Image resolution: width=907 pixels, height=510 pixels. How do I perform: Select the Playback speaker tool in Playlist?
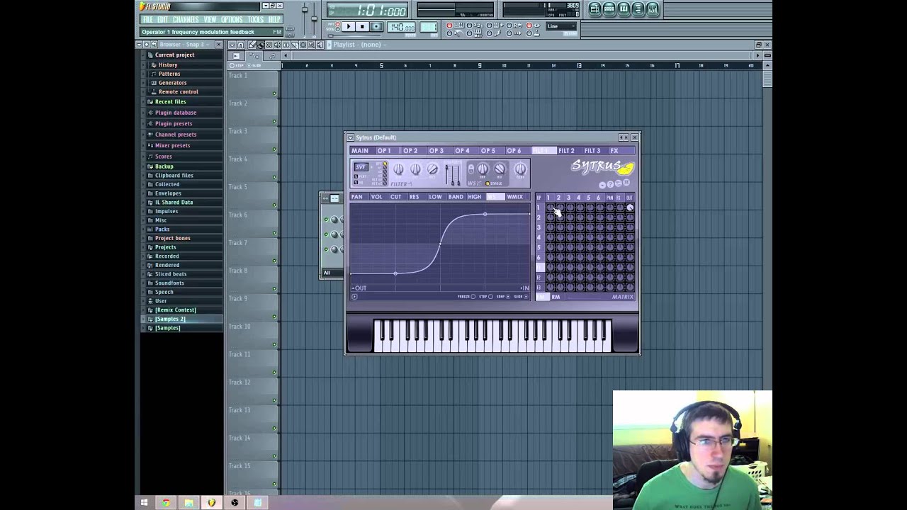pos(320,45)
